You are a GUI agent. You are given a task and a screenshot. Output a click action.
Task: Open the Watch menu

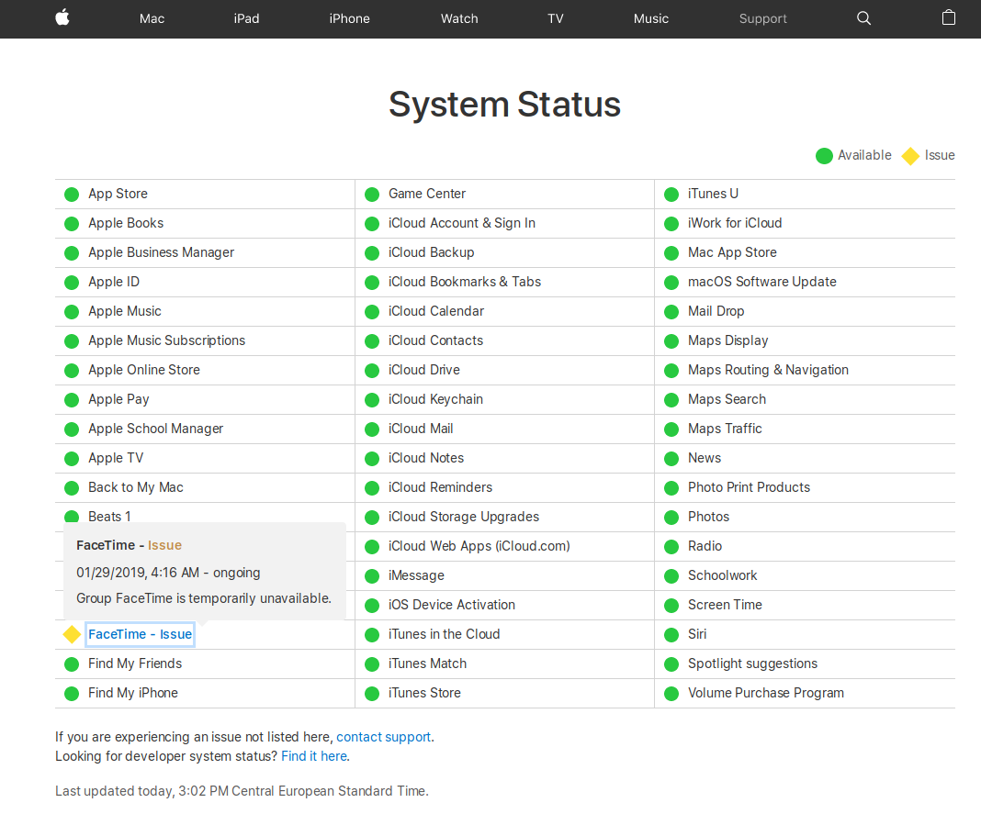click(x=459, y=18)
